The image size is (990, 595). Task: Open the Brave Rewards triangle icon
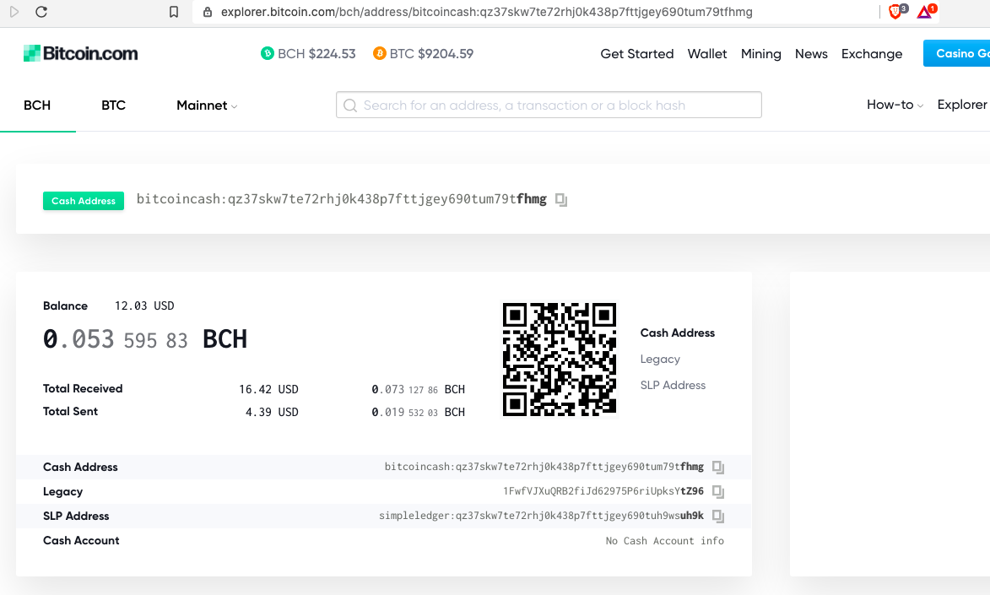coord(926,11)
